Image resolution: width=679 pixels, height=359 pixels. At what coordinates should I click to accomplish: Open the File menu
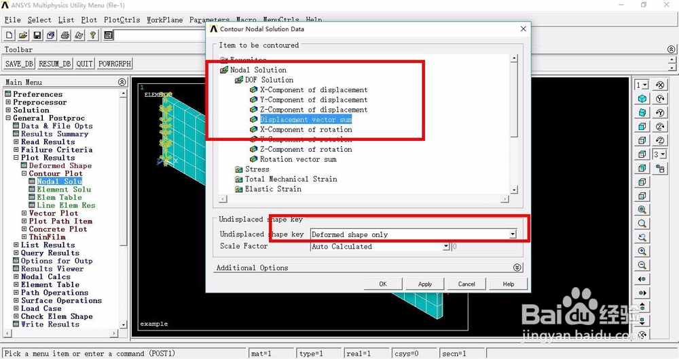pos(12,20)
